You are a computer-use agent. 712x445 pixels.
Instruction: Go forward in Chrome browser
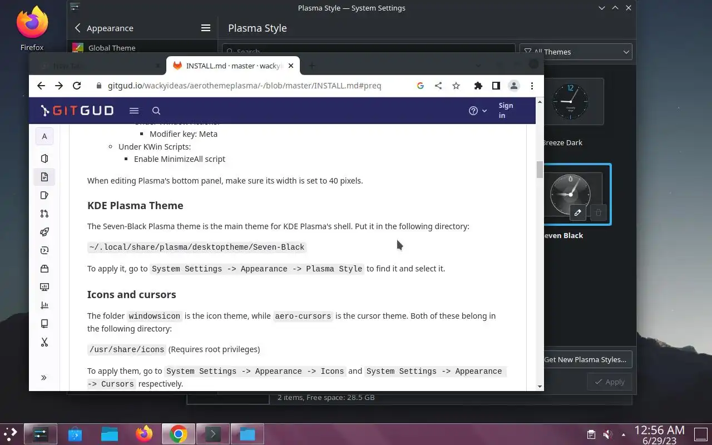coord(59,86)
